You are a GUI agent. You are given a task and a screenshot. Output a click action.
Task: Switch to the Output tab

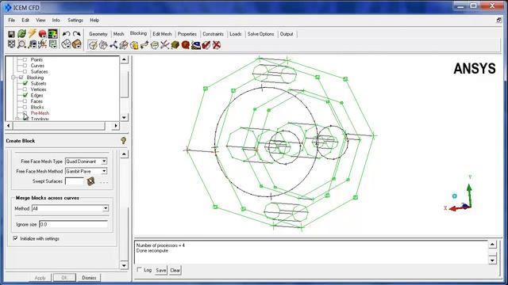[287, 34]
